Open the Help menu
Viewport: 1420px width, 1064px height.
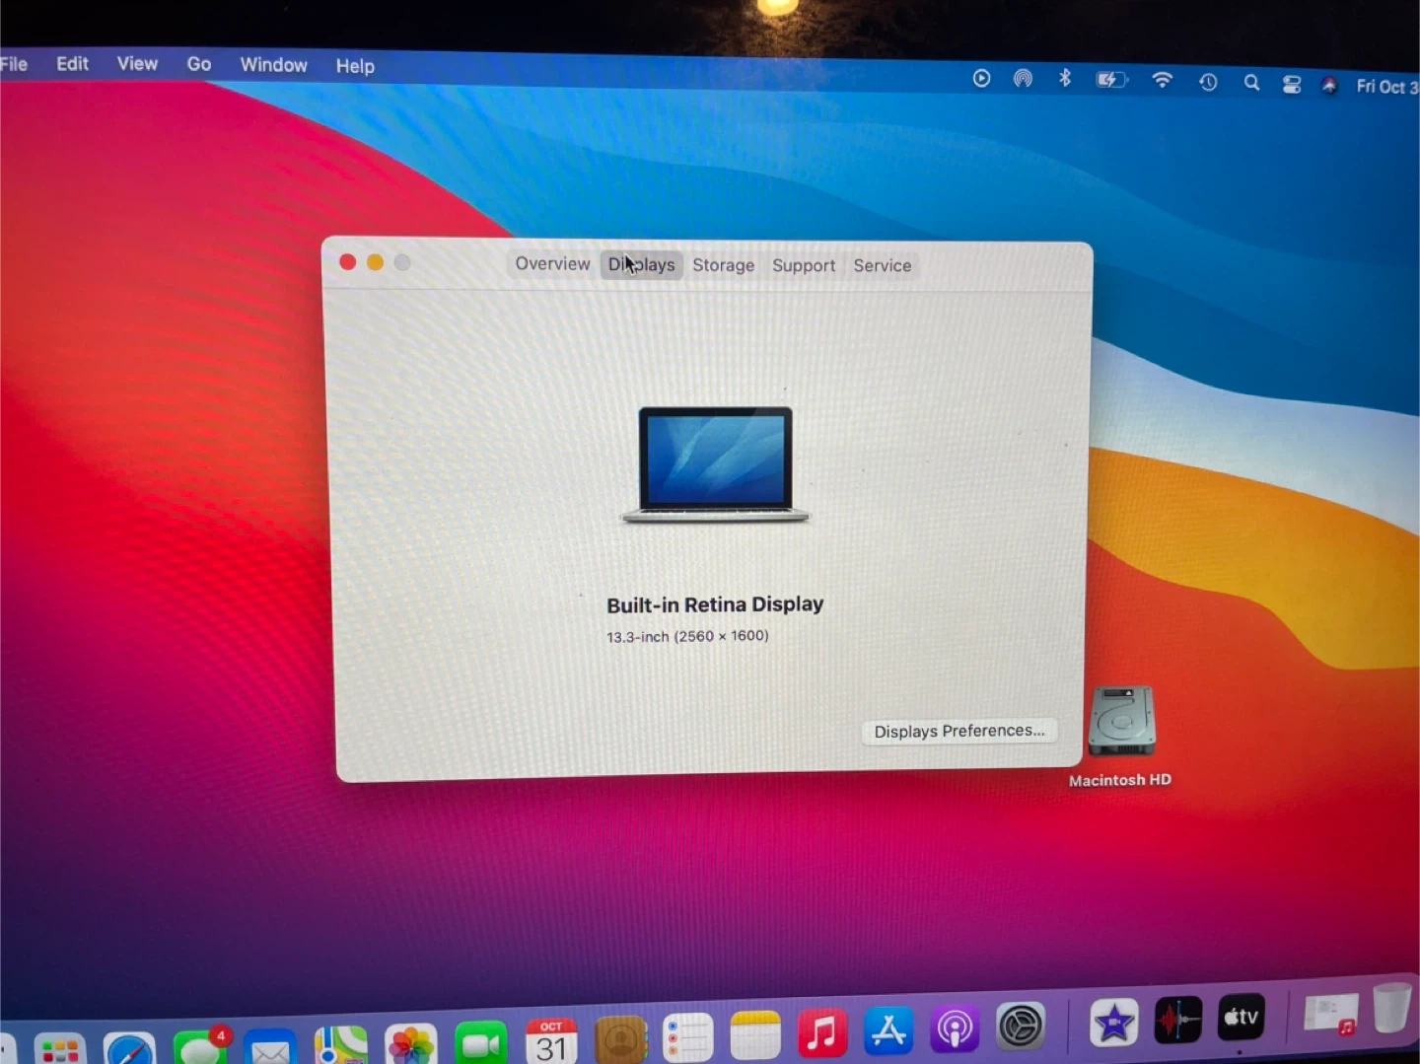click(x=355, y=66)
